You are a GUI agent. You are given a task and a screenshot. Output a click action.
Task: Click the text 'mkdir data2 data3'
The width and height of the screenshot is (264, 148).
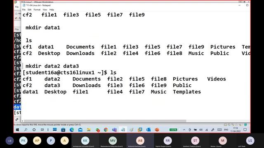pos(52,66)
